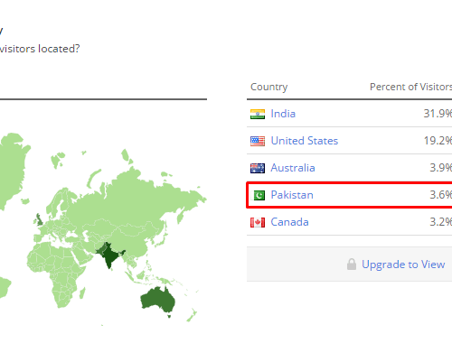The height and width of the screenshot is (362, 452).
Task: Open the Canada country link
Action: tap(289, 222)
